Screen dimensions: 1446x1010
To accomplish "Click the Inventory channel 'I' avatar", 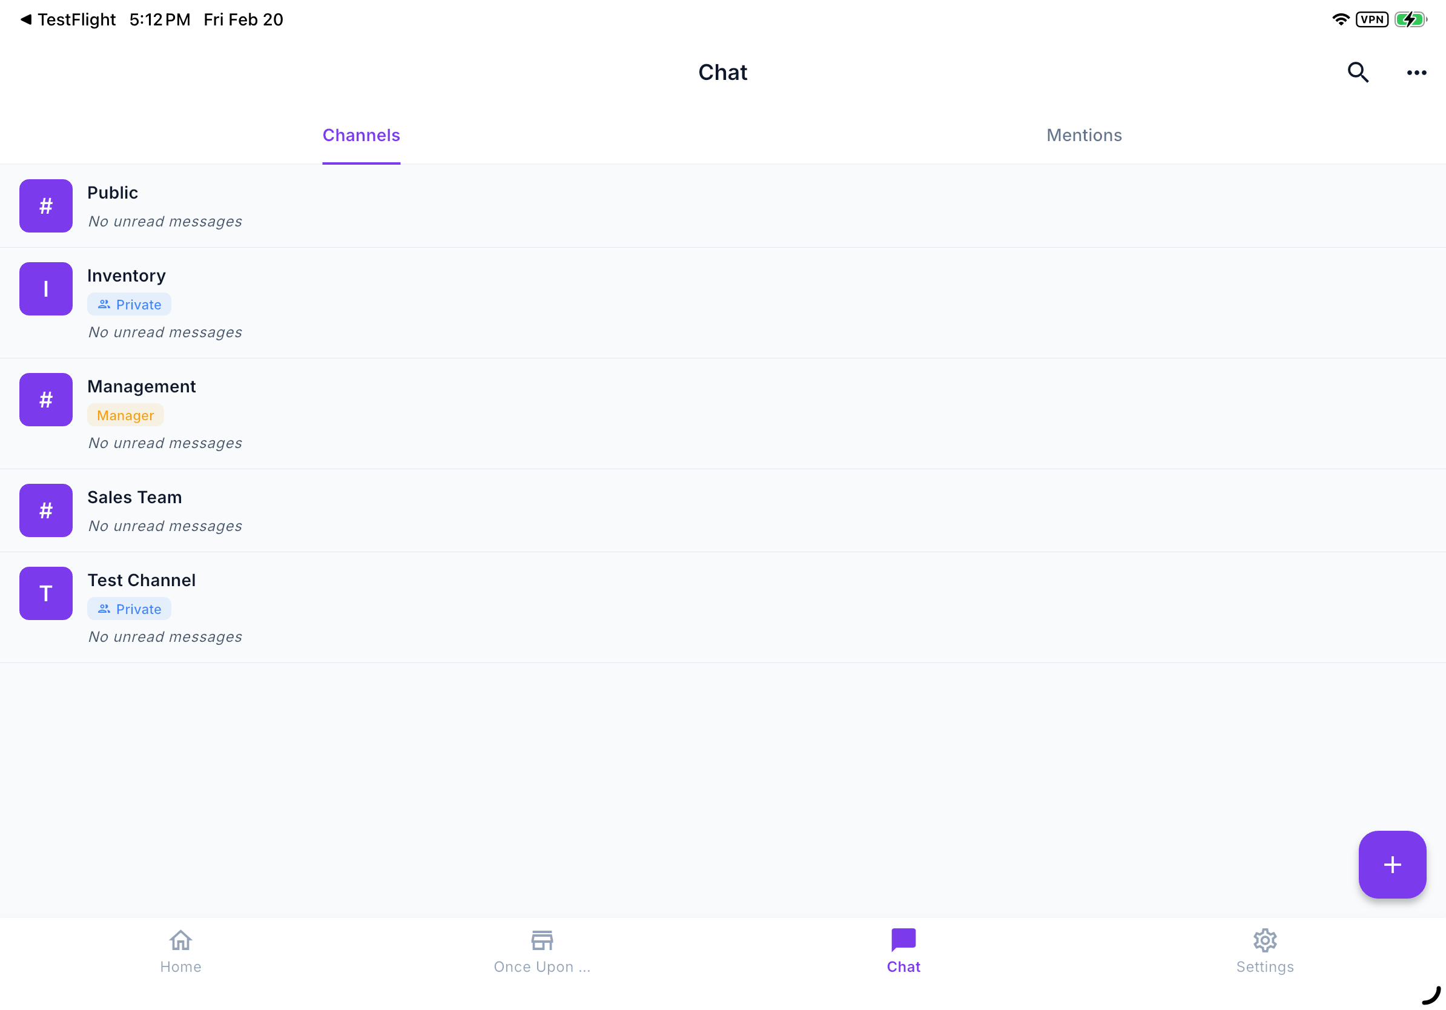I will pos(46,289).
